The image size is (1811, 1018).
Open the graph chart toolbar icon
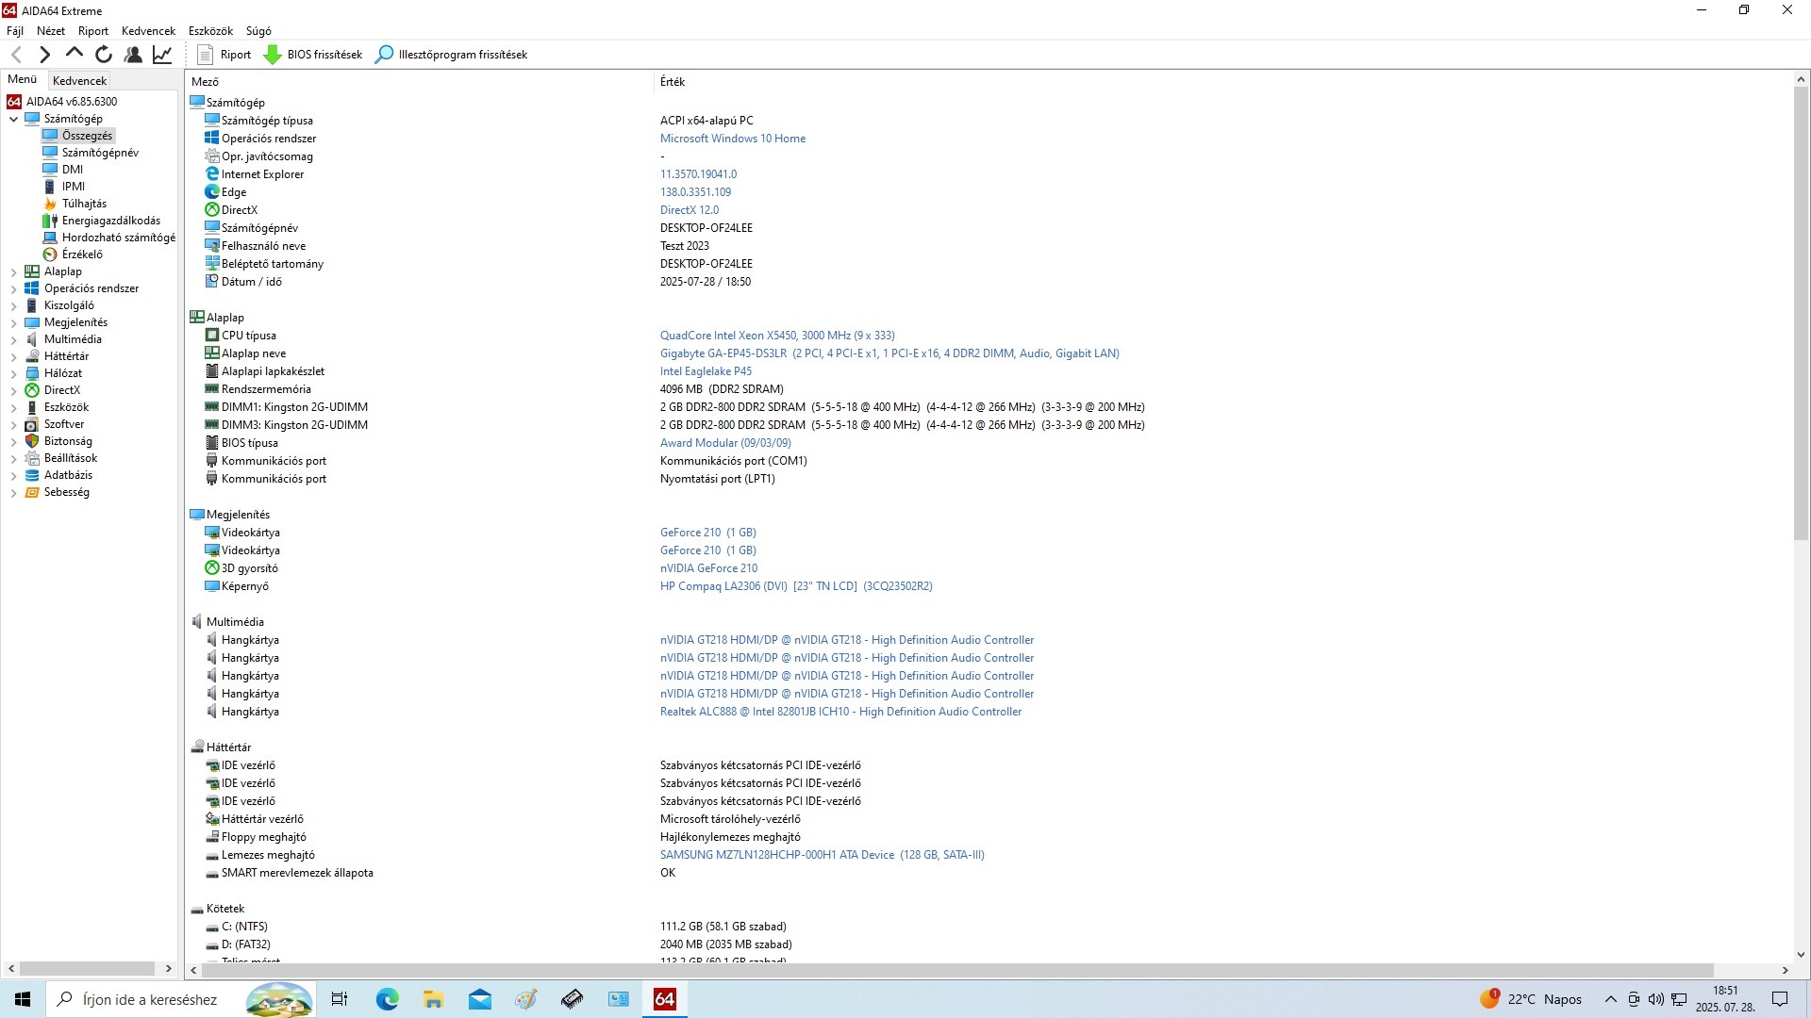[x=162, y=55]
